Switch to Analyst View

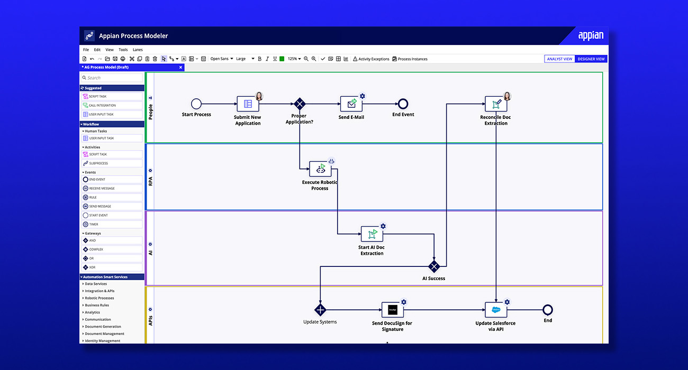[559, 59]
